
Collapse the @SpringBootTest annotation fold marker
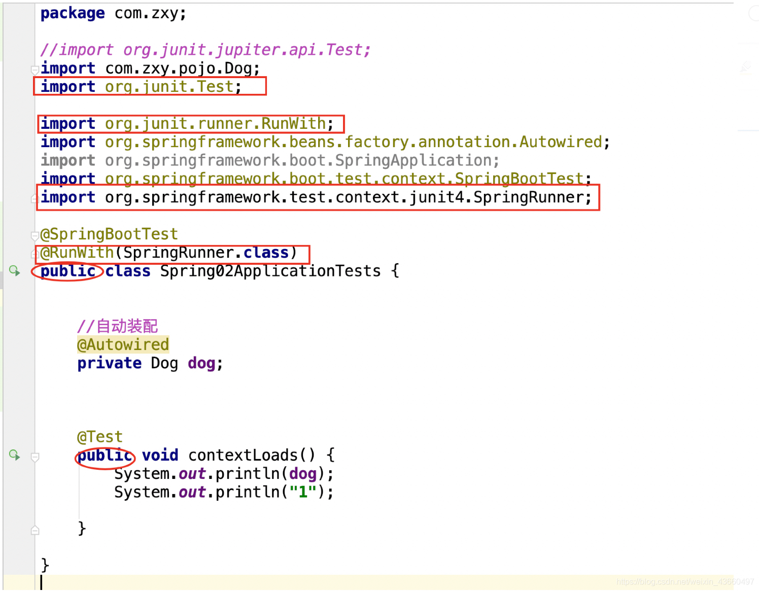[x=34, y=235]
